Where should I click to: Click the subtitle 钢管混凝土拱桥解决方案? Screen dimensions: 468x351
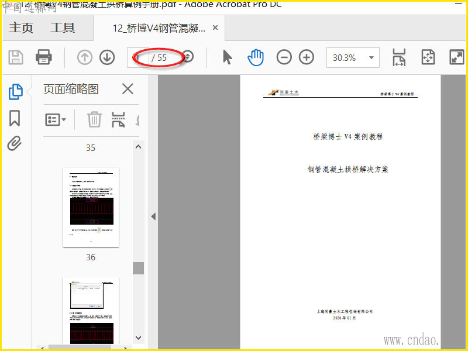348,170
